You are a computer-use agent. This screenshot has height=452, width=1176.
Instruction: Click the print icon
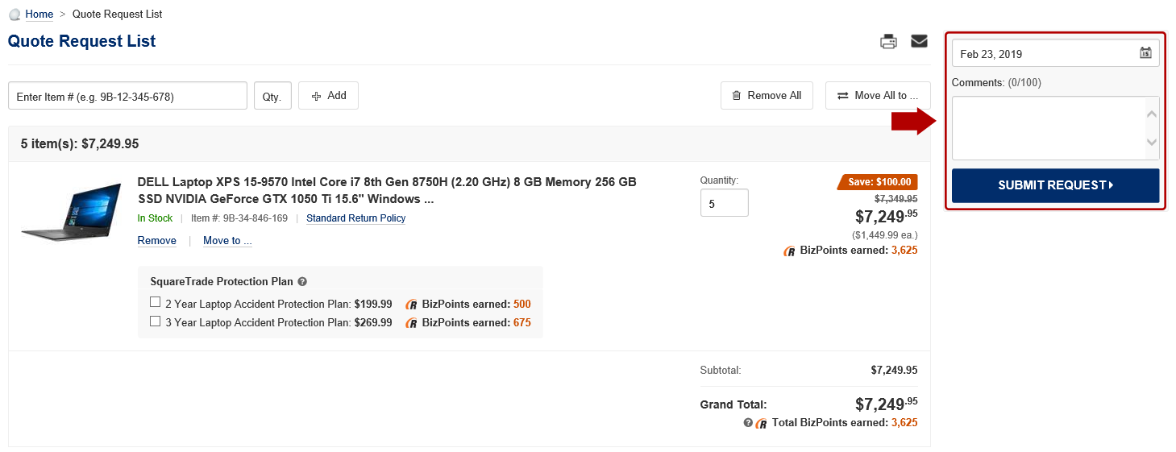888,42
